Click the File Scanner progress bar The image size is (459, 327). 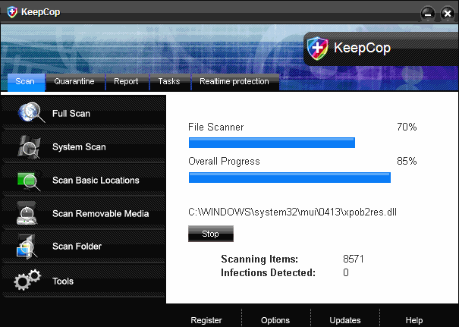point(272,143)
